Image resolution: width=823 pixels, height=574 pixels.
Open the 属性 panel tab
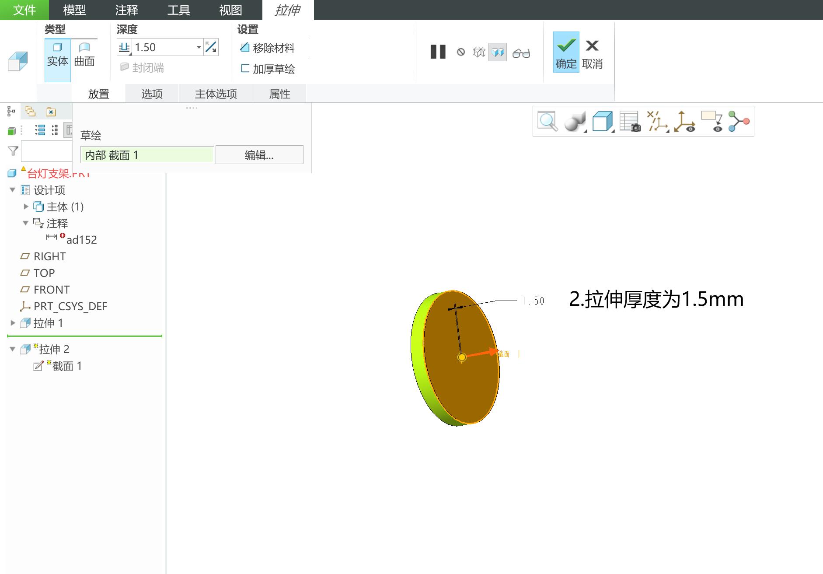coord(279,94)
